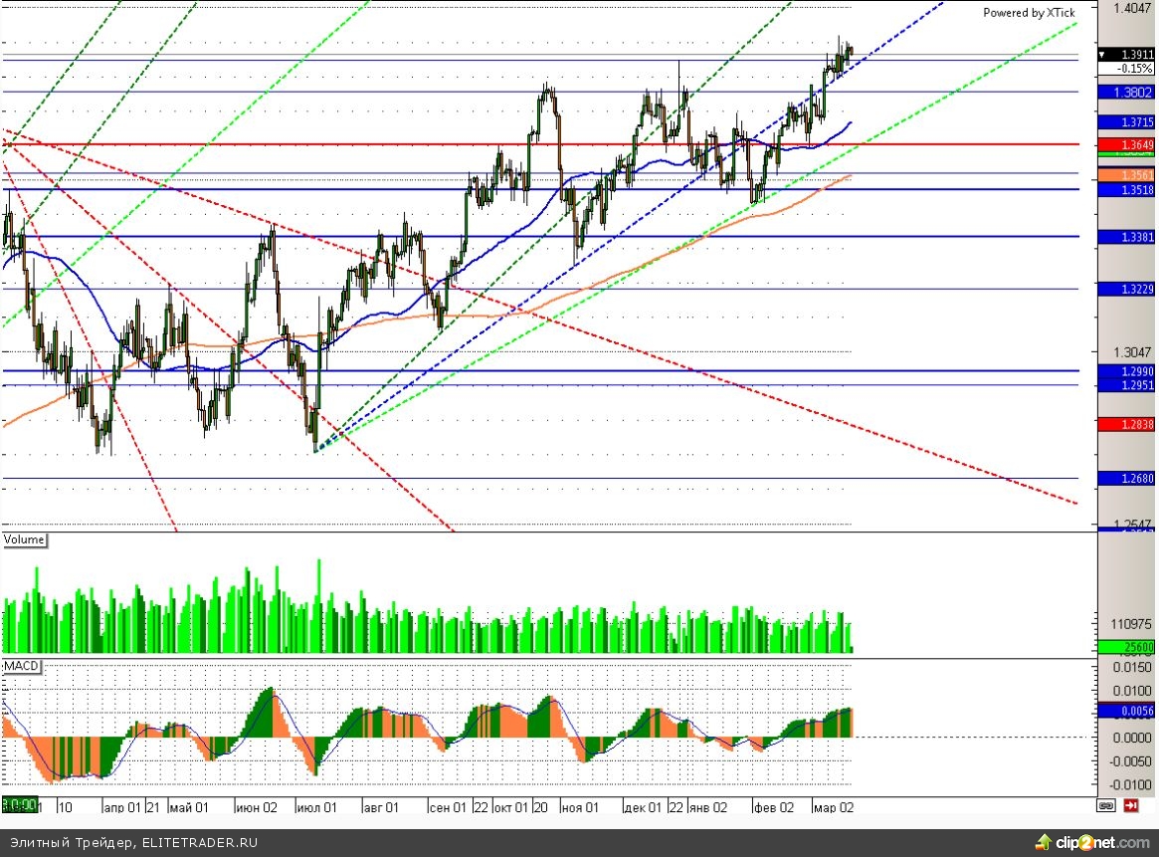Screen dimensions: 1159x857
Task: Click the blue 1.2680 level tag
Action: pyautogui.click(x=1126, y=479)
